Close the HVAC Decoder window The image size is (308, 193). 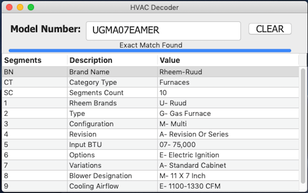click(x=9, y=7)
